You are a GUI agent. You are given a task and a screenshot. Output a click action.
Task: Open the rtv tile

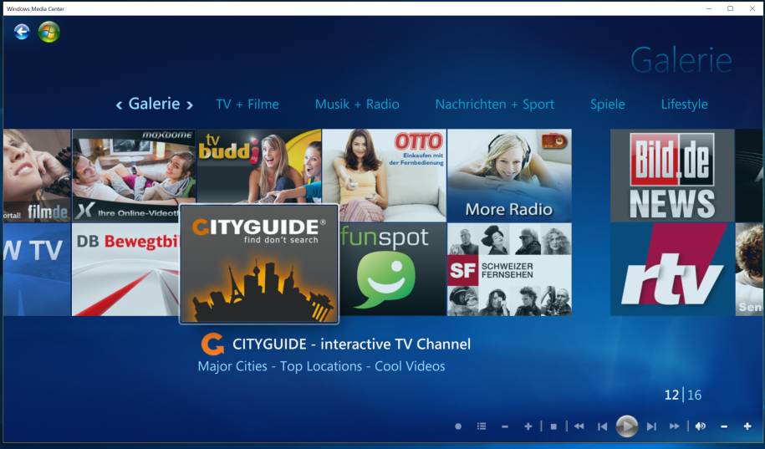tap(672, 269)
